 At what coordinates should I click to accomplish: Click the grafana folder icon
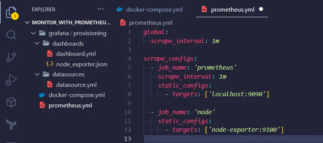(x=42, y=33)
